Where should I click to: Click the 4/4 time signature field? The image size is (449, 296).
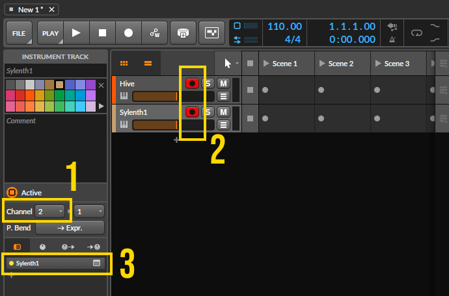click(x=293, y=40)
